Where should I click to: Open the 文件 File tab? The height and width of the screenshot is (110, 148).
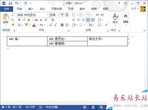pos(7,9)
